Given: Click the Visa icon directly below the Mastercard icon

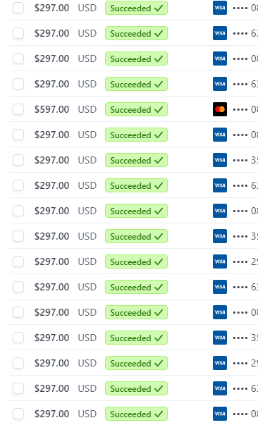Looking at the screenshot, I should 220,135.
